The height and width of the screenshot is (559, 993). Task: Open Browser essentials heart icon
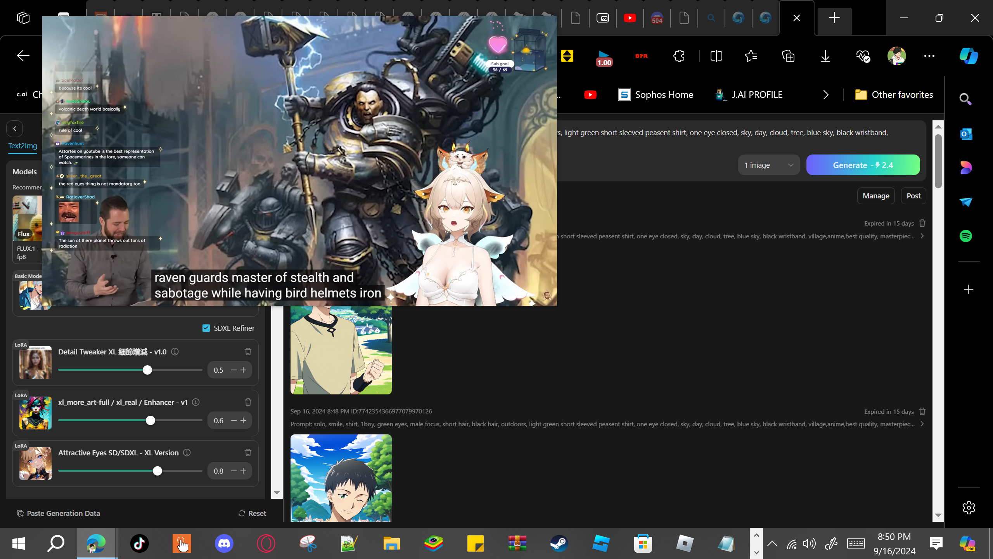click(x=863, y=56)
